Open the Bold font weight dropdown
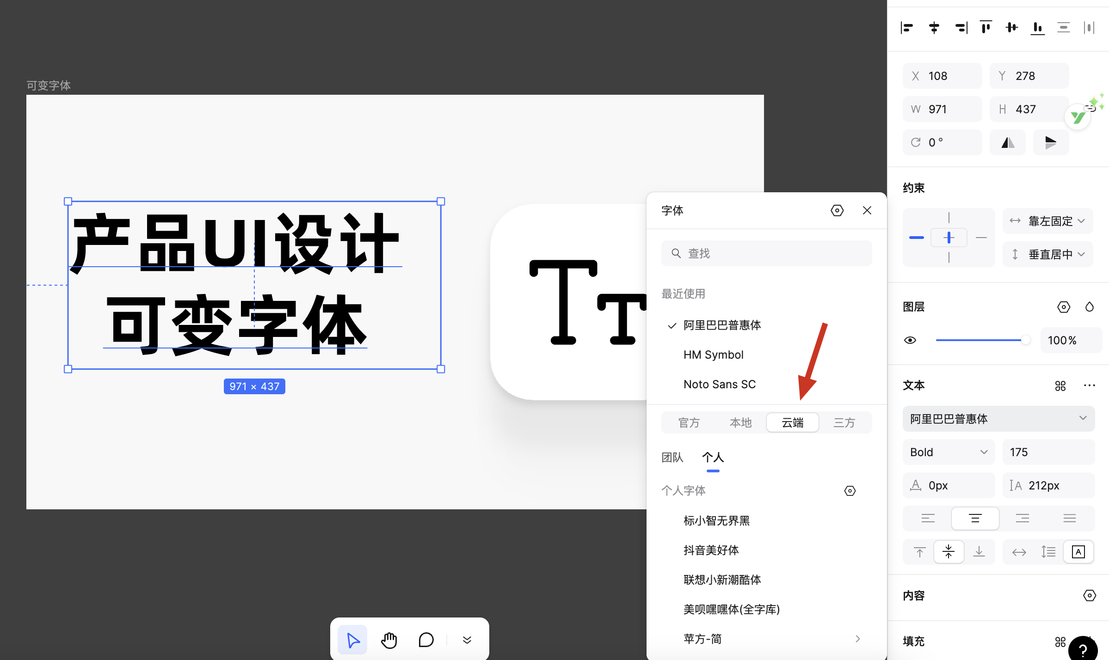Image resolution: width=1109 pixels, height=660 pixels. click(948, 452)
